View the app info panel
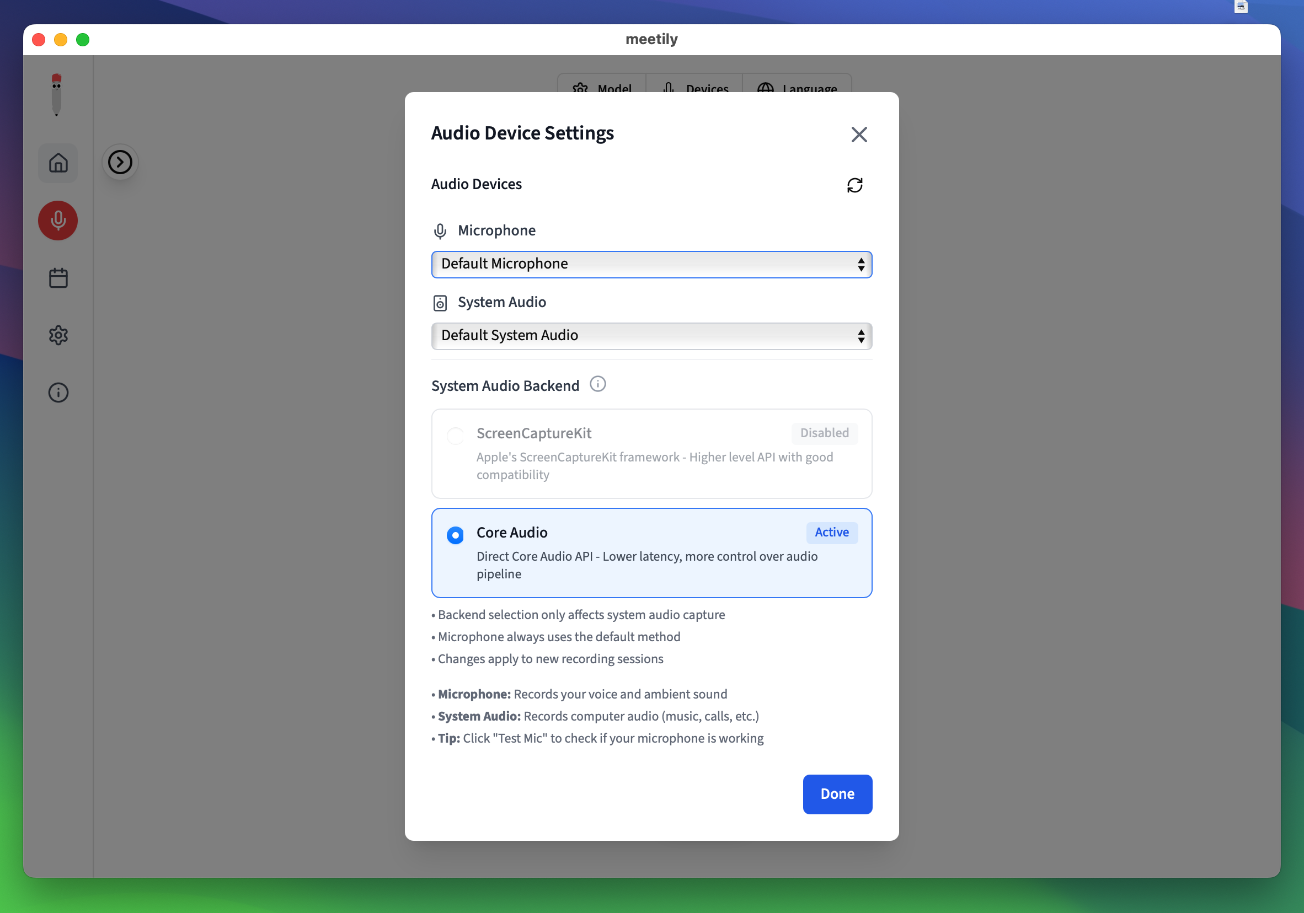Screen dimensions: 1304x913 [58, 393]
